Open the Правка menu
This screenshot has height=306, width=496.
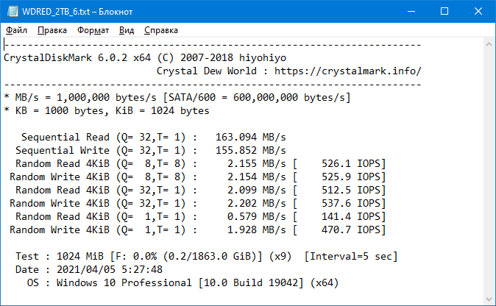pyautogui.click(x=52, y=30)
